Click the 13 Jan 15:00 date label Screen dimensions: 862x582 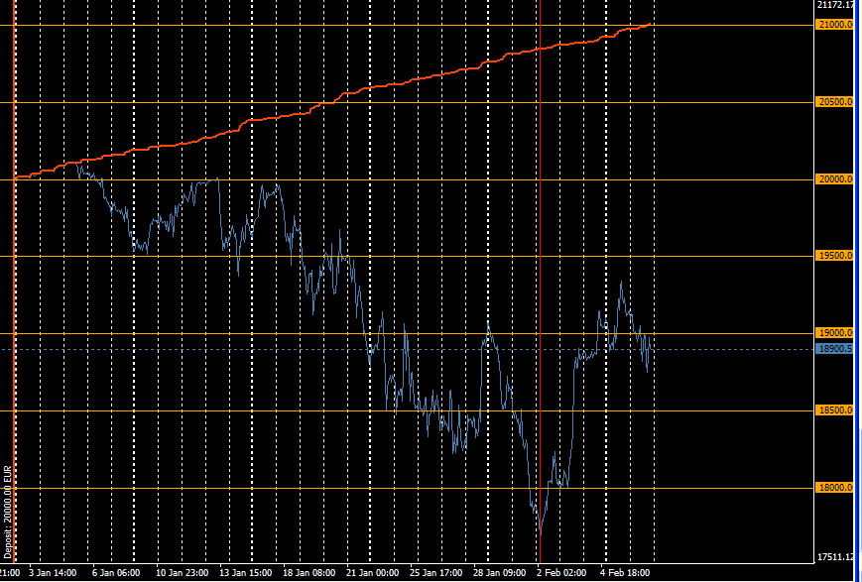[x=246, y=573]
